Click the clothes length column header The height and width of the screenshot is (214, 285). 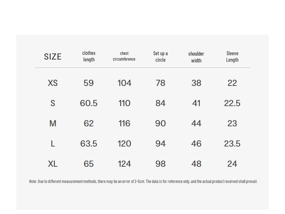click(x=89, y=56)
